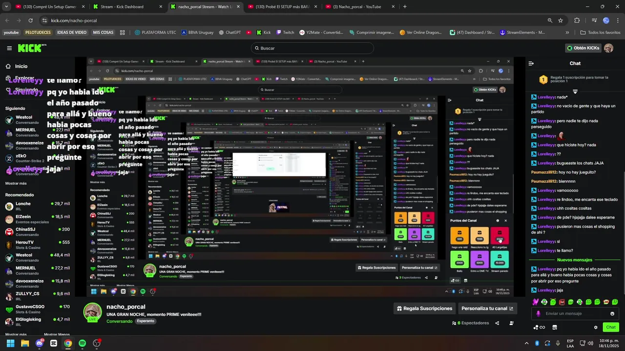Open the Buscar search field

[x=312, y=48]
